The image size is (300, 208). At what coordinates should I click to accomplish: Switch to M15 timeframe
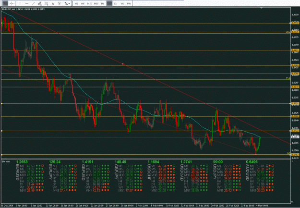[89, 3]
